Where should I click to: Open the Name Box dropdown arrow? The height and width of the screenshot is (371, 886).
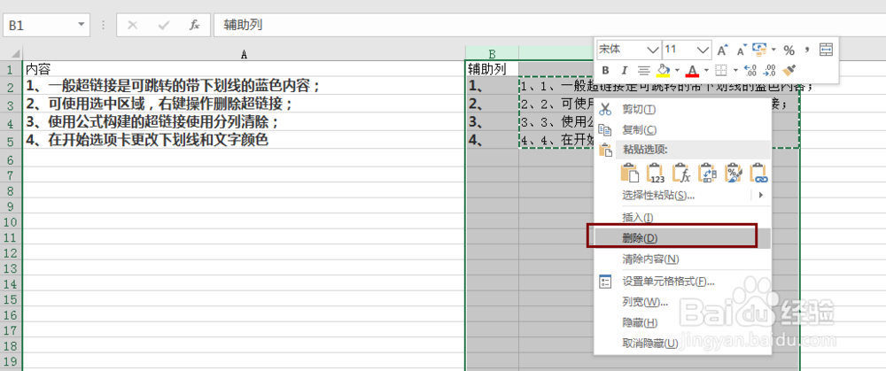coord(82,25)
